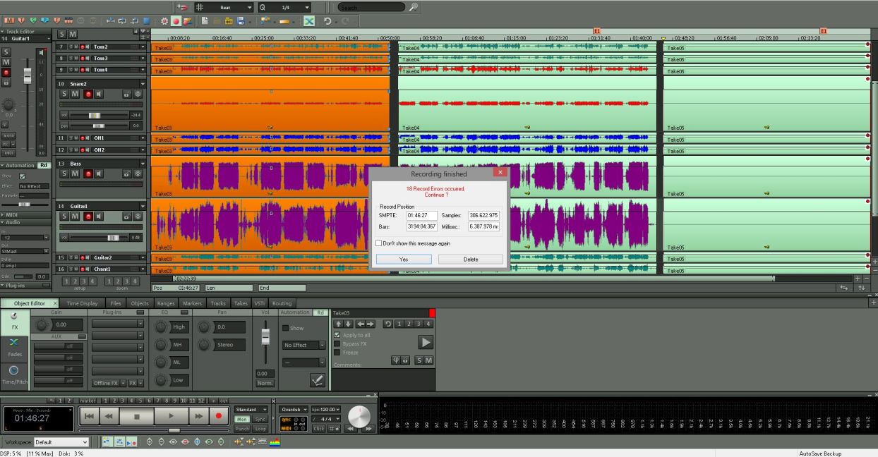Click the transport play button
This screenshot has width=878, height=457.
point(171,416)
